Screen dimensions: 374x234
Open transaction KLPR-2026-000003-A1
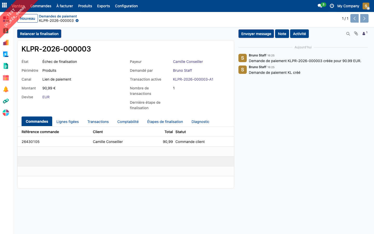tap(193, 79)
